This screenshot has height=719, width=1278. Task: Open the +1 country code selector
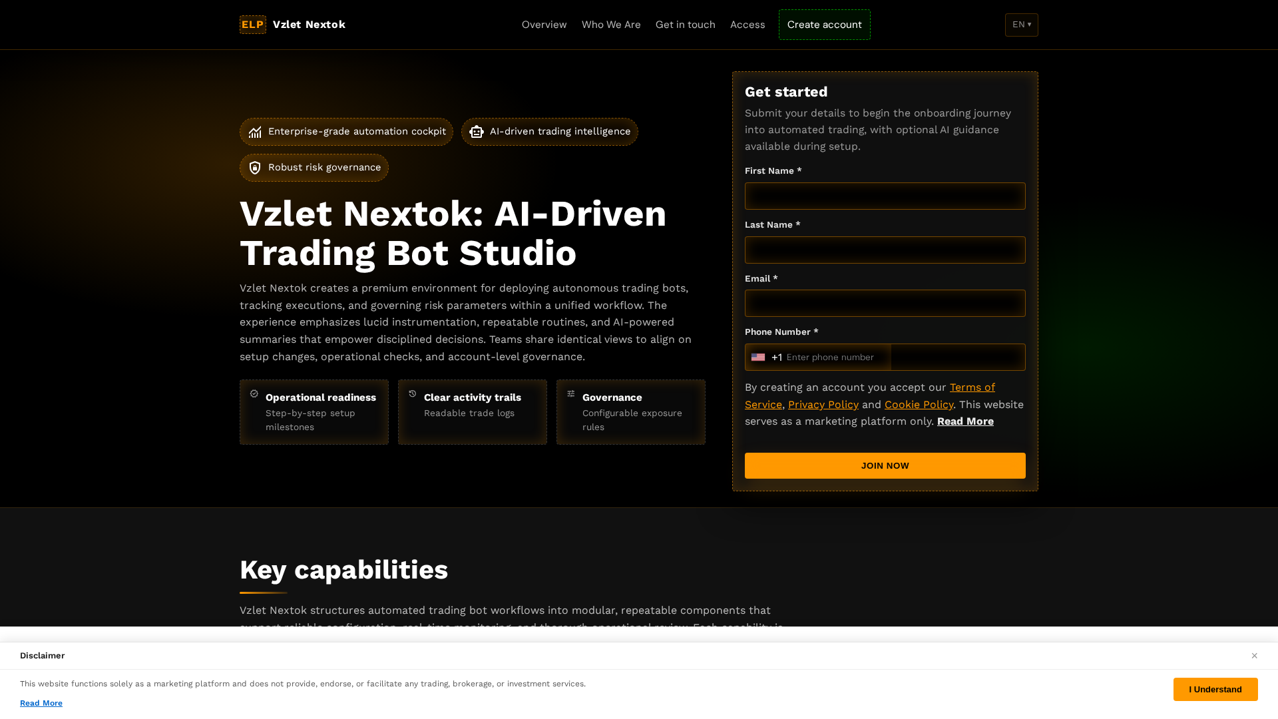[x=767, y=358]
